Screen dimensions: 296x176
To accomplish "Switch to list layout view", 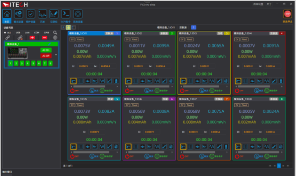I will tap(73, 27).
